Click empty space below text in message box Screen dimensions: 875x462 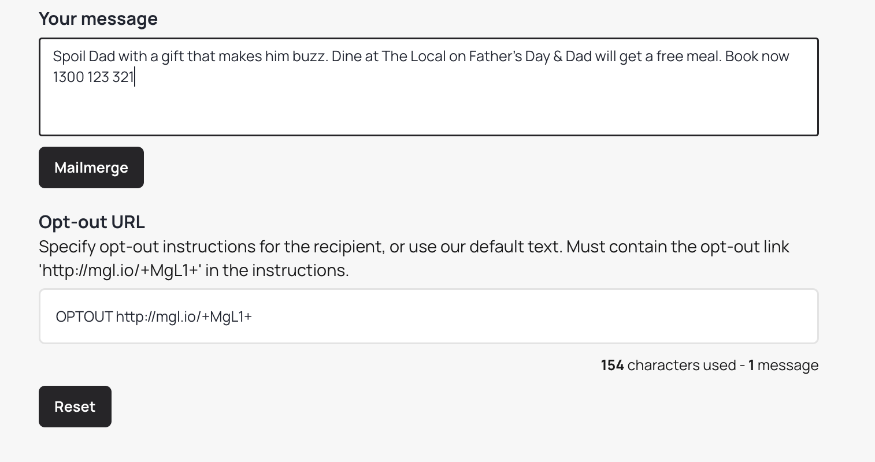428,113
